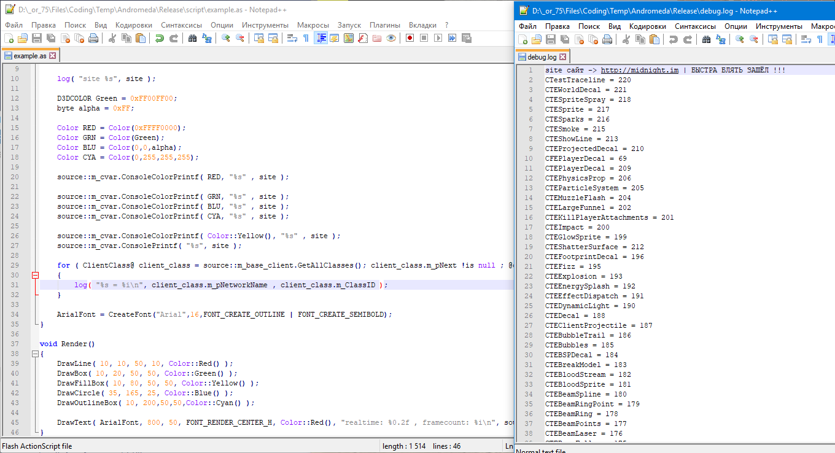Open Опции menu in debug.log window

[x=736, y=26]
